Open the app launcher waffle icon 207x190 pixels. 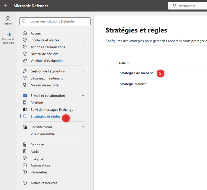[x=6, y=6]
